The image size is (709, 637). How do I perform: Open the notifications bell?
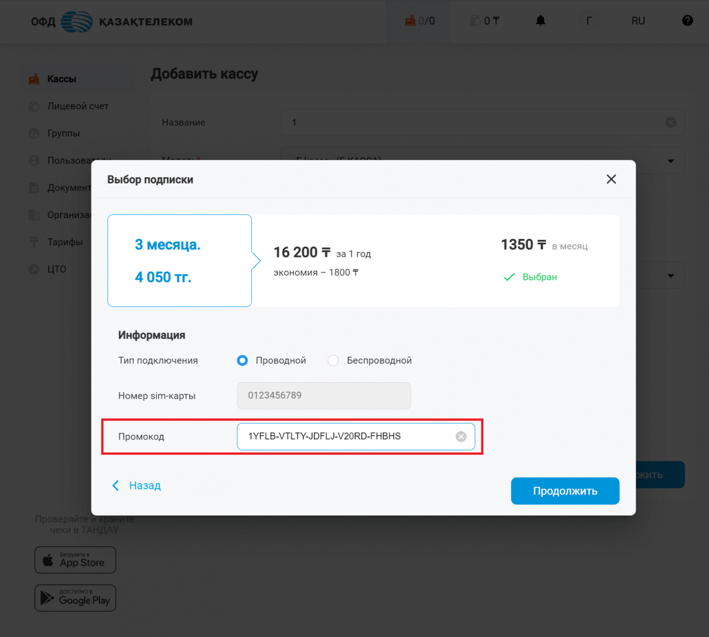pos(541,21)
